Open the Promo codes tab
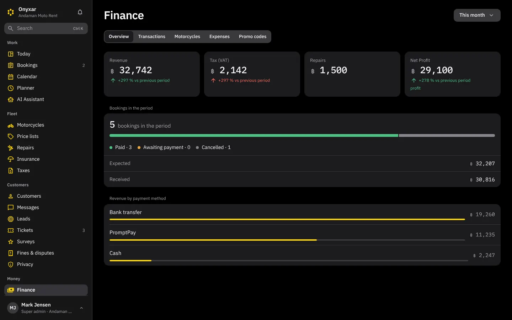Viewport: 512px width, 320px height. pyautogui.click(x=252, y=37)
